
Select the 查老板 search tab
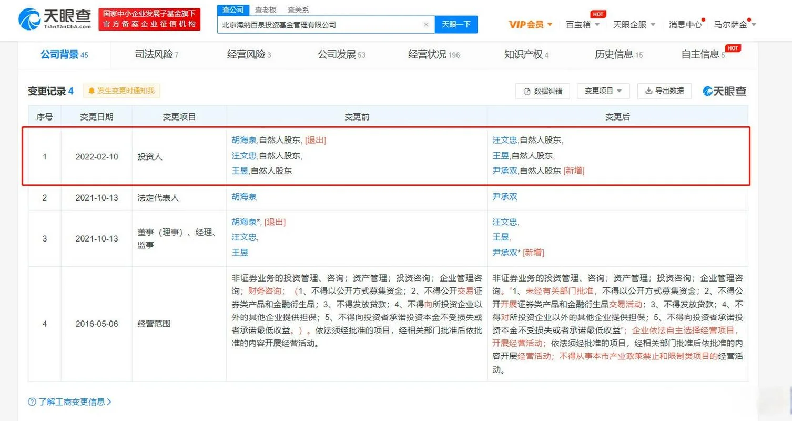(266, 10)
